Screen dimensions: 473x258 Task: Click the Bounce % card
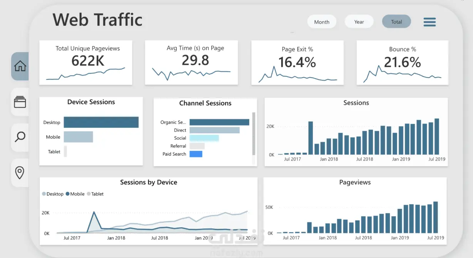tap(403, 63)
